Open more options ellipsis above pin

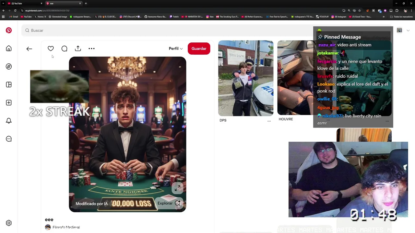coord(91,49)
